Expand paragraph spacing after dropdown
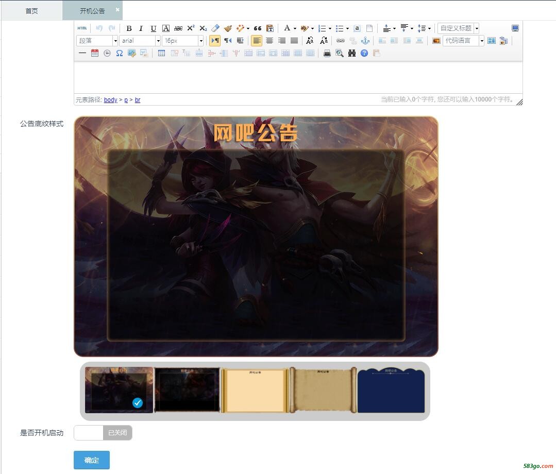 412,28
